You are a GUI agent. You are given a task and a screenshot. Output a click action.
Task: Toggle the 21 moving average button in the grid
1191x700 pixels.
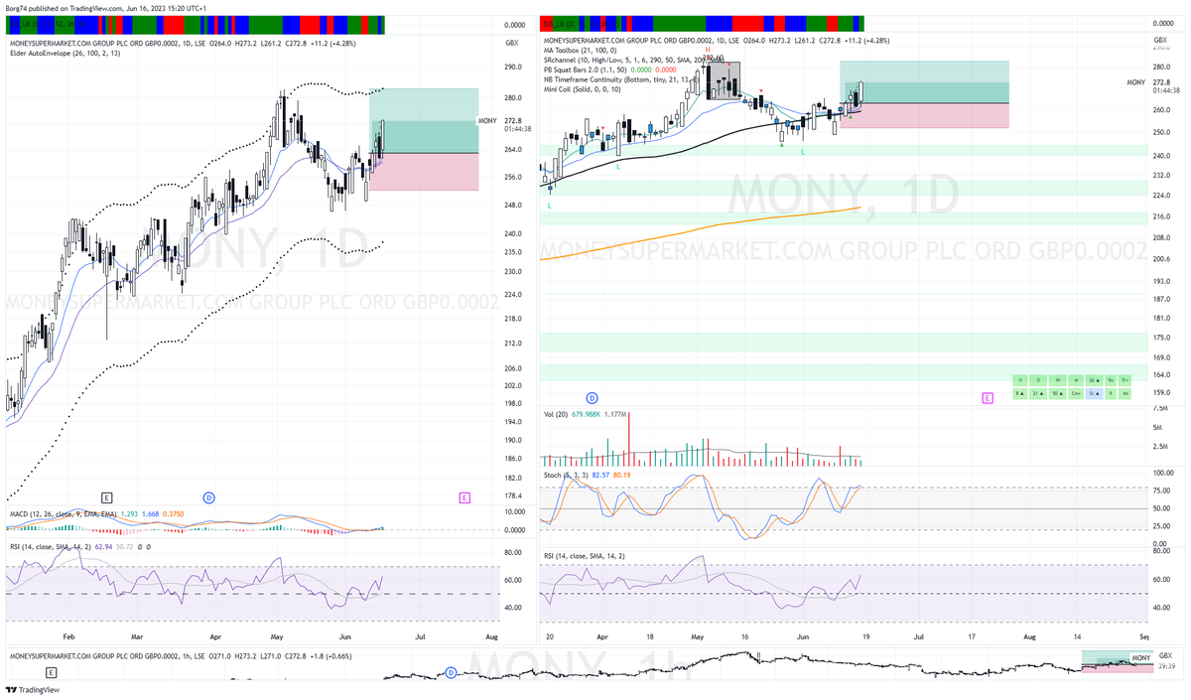point(1038,392)
